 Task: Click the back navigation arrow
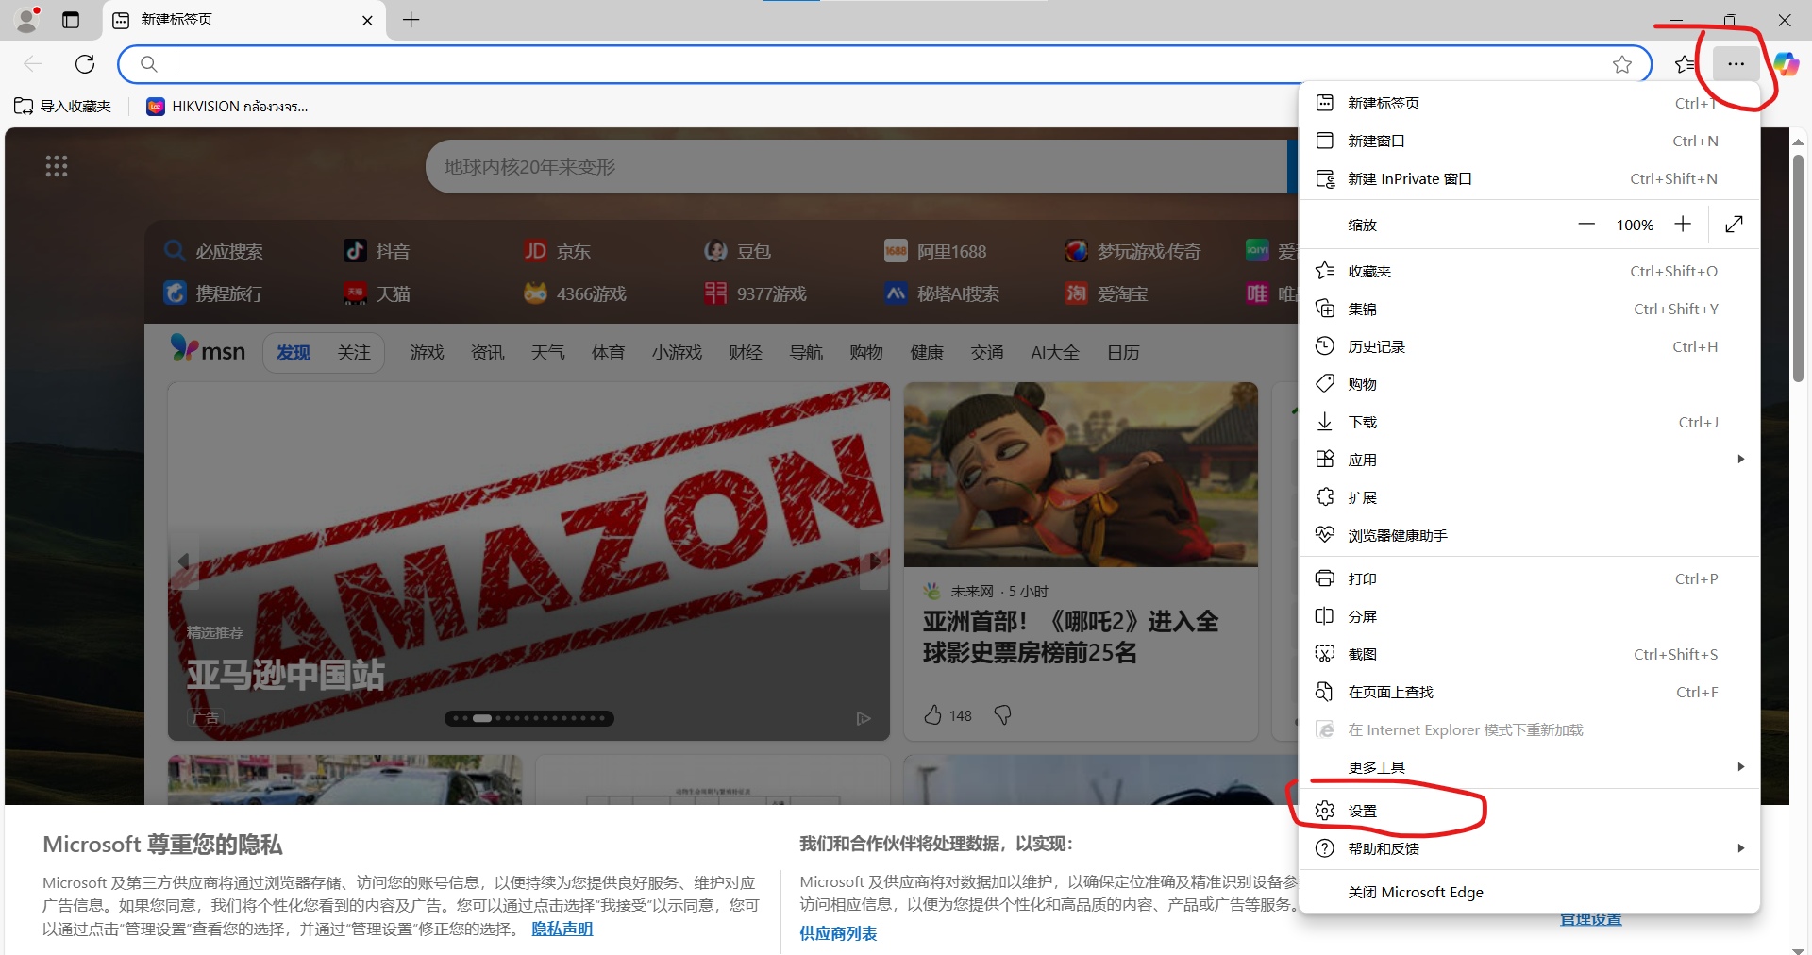click(33, 64)
